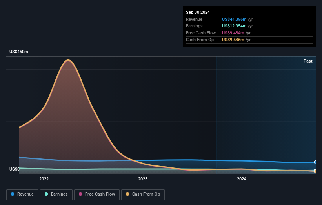Toggle the Revenue legend button
This screenshot has height=205, width=322.
(22, 194)
